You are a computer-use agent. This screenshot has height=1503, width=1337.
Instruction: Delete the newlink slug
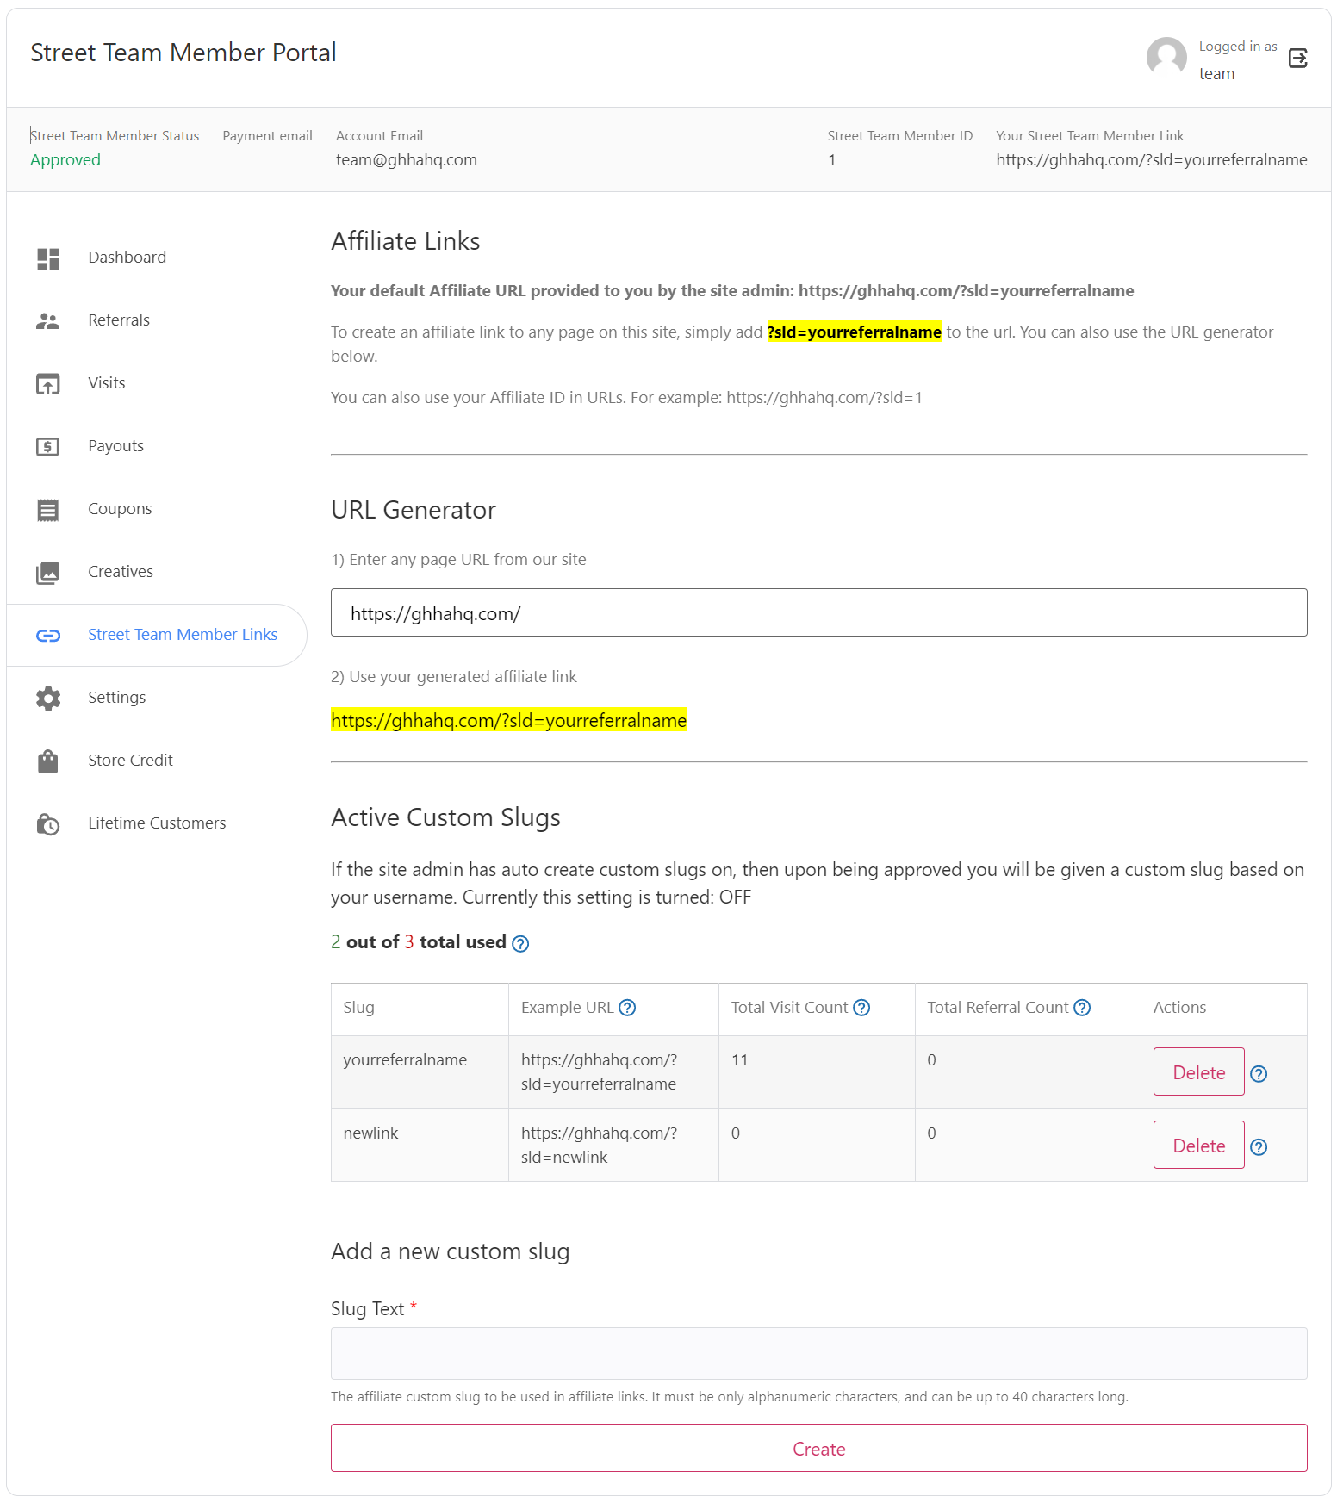pos(1198,1146)
